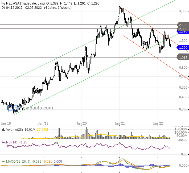Click the Volume(28) indicator label
The width and height of the screenshot is (189, 173).
[14, 130]
